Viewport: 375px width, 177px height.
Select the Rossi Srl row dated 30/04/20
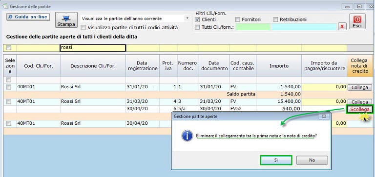click(9, 123)
